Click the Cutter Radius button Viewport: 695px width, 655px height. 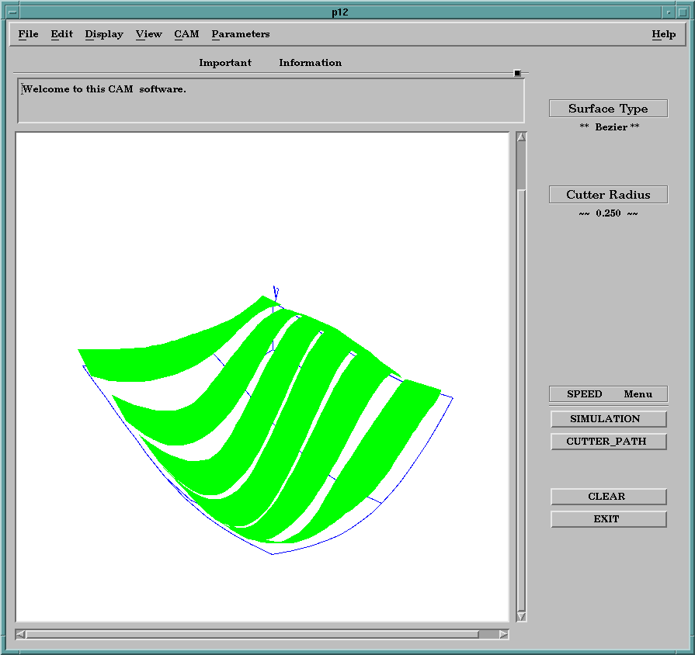pos(608,195)
